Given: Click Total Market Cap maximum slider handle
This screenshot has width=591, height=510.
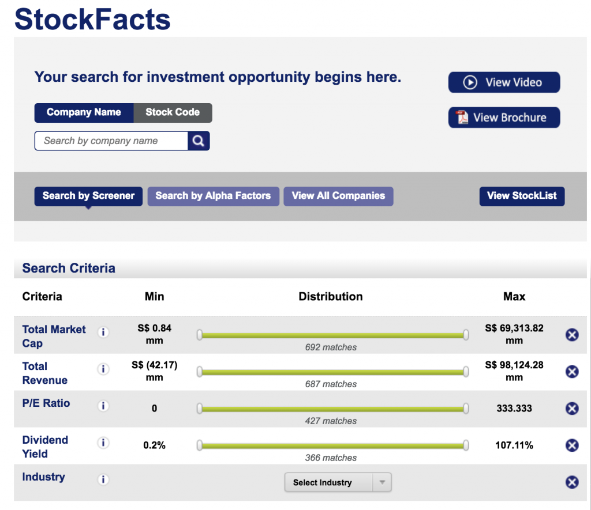Looking at the screenshot, I should (x=466, y=335).
